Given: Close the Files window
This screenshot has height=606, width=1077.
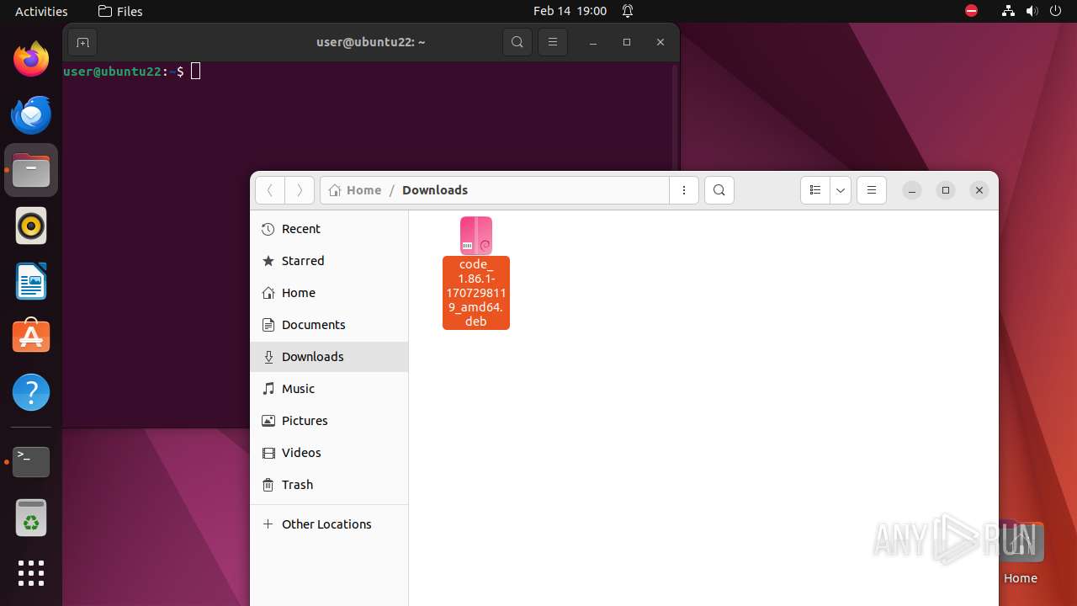Looking at the screenshot, I should tap(979, 190).
